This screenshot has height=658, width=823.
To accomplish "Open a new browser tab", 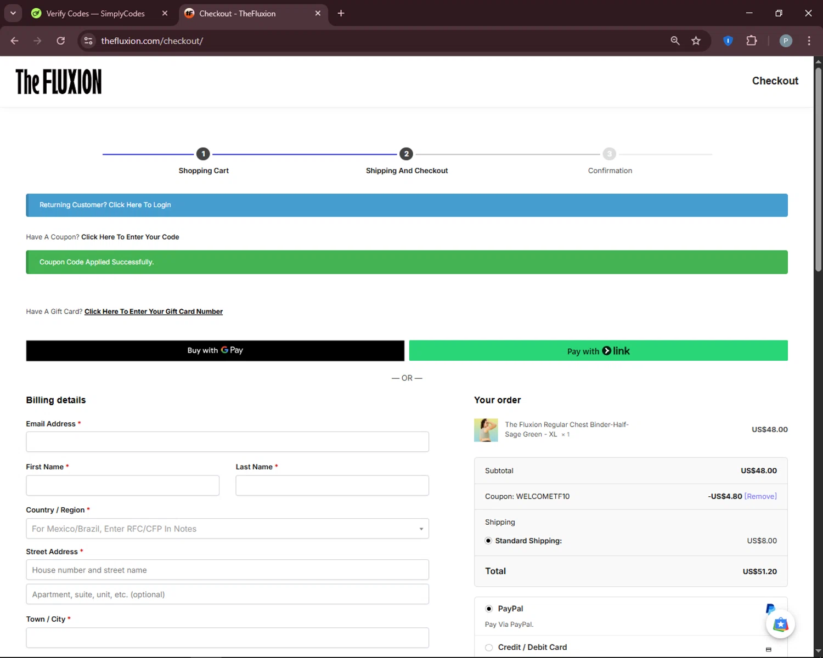I will tap(341, 13).
